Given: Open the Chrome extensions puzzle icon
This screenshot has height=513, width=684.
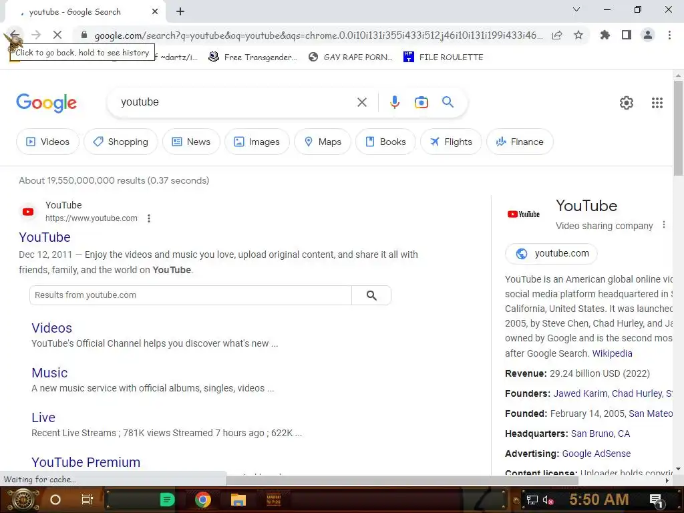Looking at the screenshot, I should point(605,35).
